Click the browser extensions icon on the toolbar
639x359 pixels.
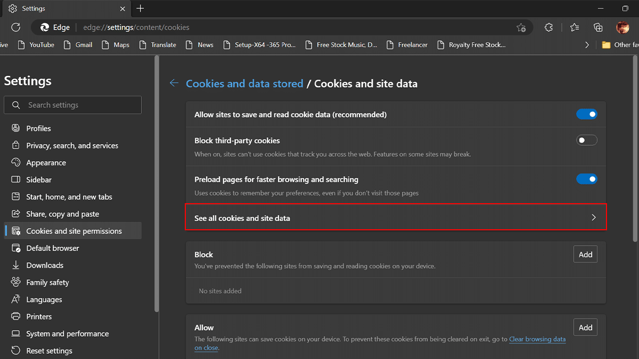[548, 27]
